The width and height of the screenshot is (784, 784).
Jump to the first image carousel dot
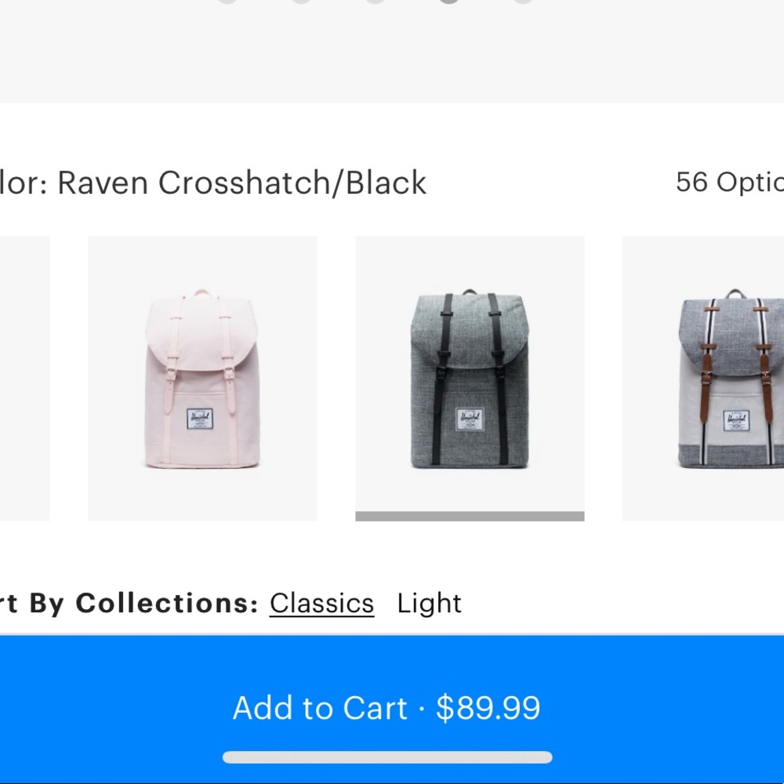pos(227,1)
